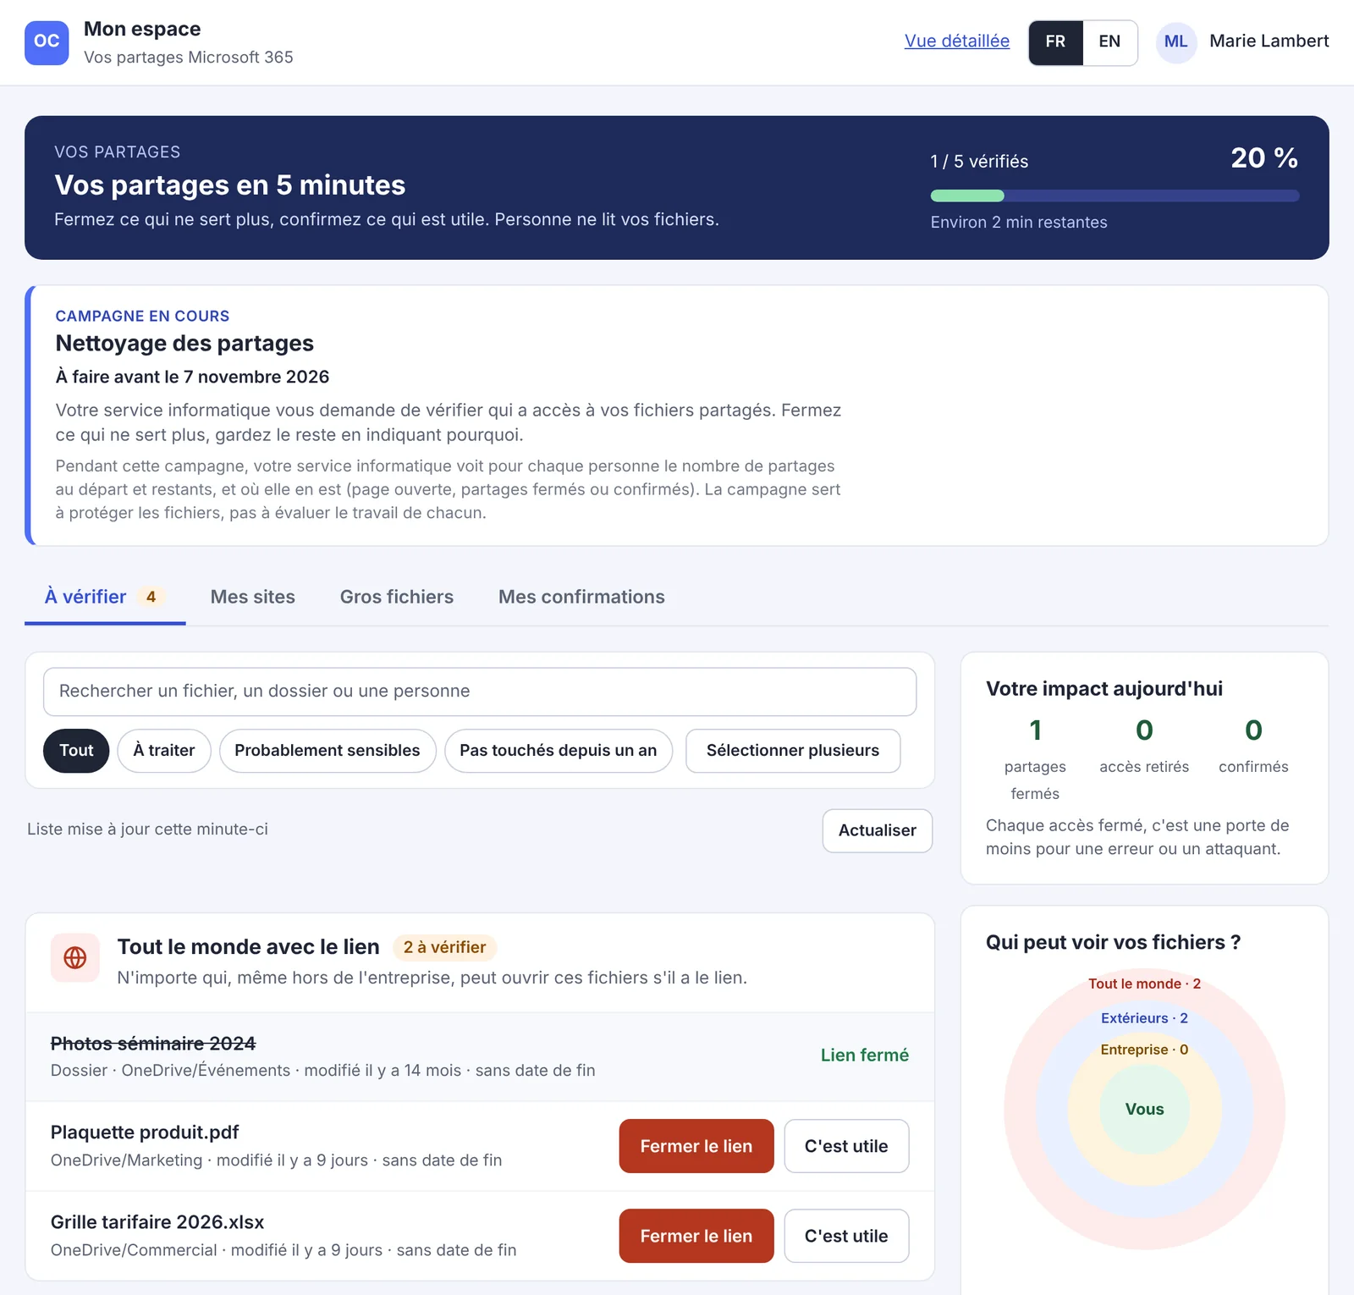Close the link for Grille tarifaire 2026.xlsx

pyautogui.click(x=696, y=1236)
